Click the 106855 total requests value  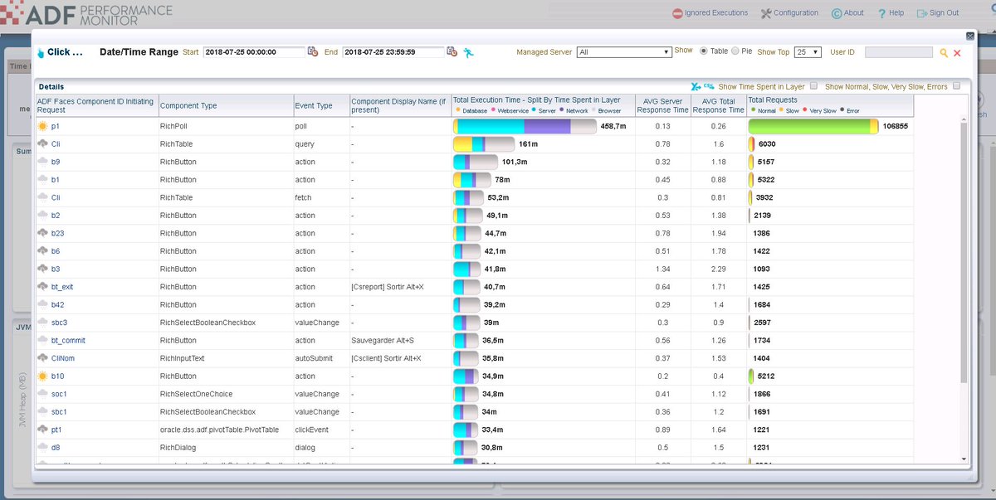point(895,126)
